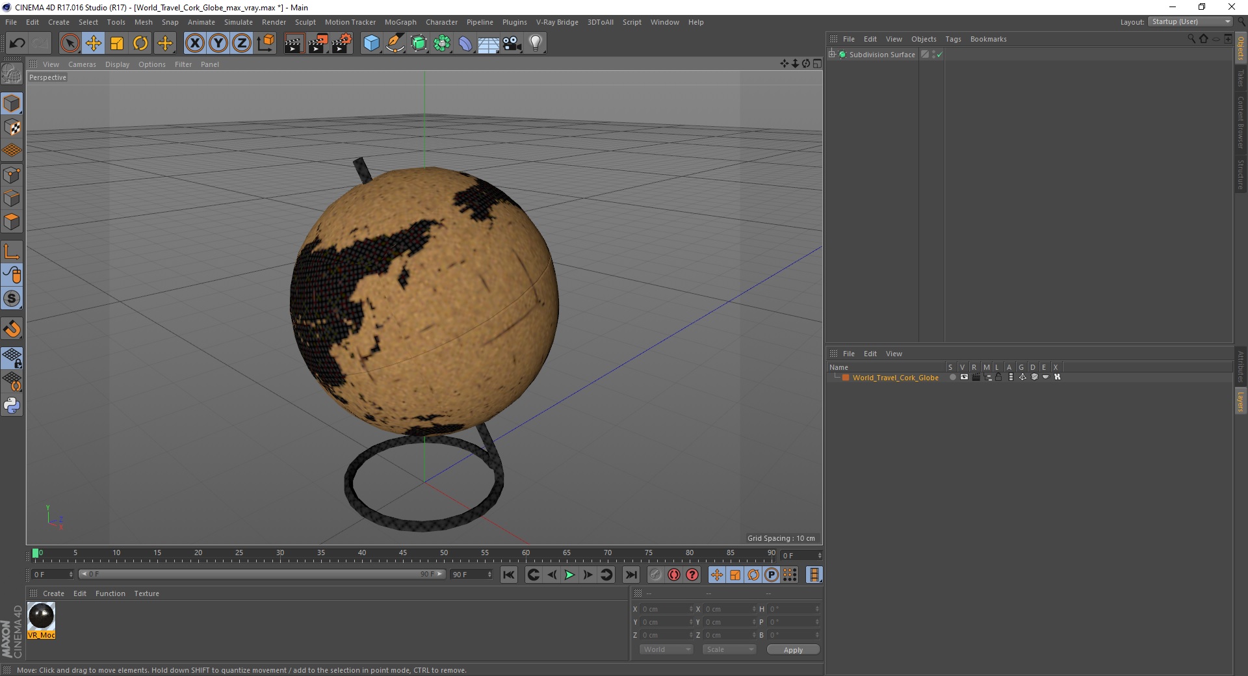Open the Deformer objects icon
Screen dimensions: 1248x676
pyautogui.click(x=465, y=44)
